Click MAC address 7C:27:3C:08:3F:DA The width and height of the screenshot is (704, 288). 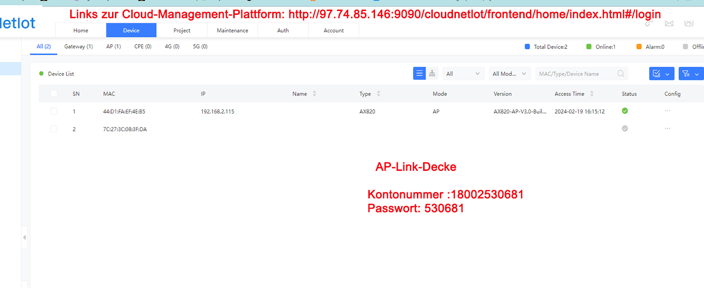point(125,129)
